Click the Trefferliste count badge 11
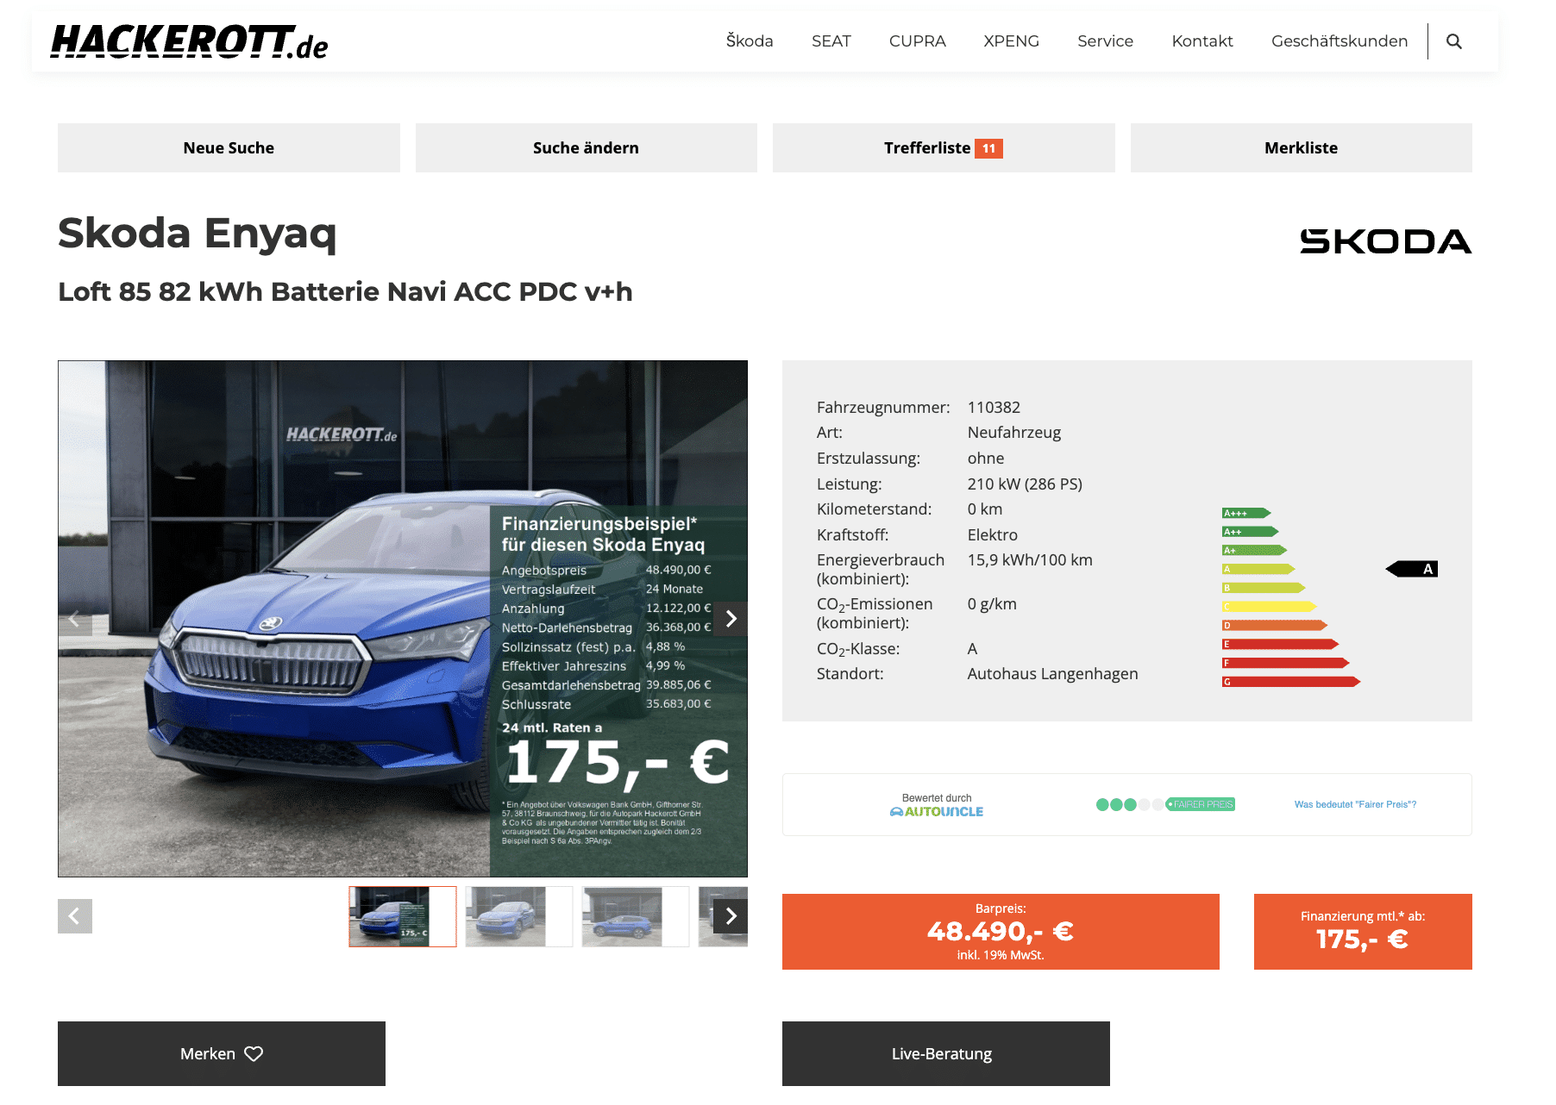Viewport: 1556px width, 1105px height. [x=988, y=148]
